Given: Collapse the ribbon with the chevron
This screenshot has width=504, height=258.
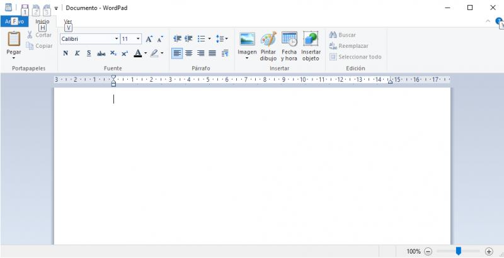Looking at the screenshot, I should pos(488,21).
